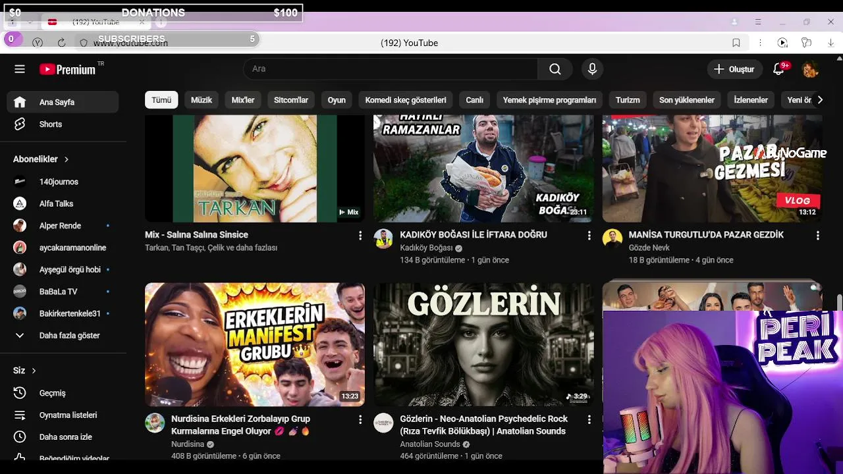Open aycakaramanonline subscription channel
The image size is (843, 474).
[63, 248]
